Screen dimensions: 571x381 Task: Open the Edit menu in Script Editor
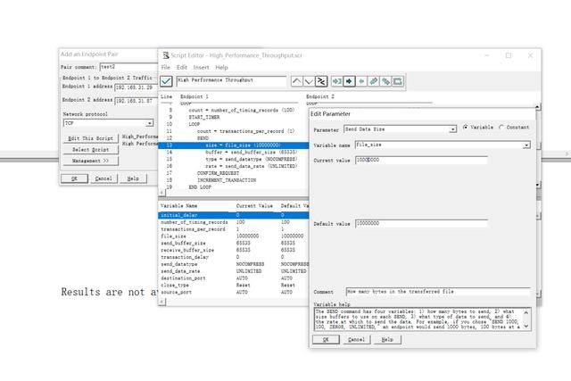pyautogui.click(x=182, y=67)
